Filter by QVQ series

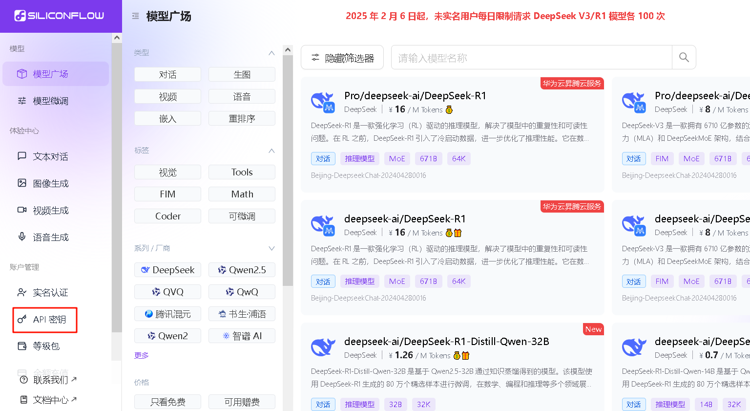(x=167, y=292)
